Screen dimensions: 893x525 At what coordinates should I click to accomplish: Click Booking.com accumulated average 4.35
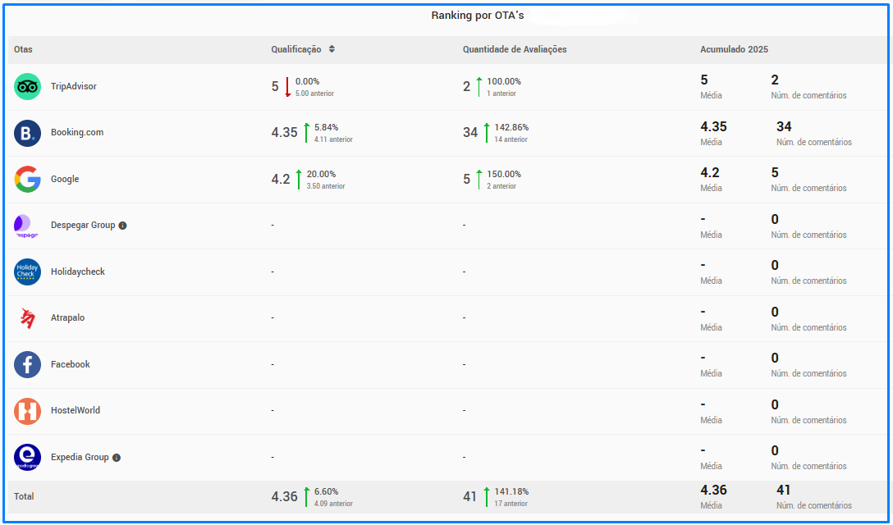713,127
